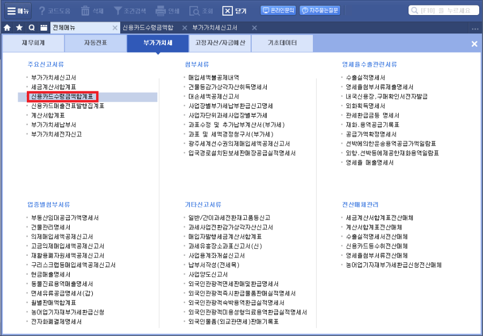Open 신용카드등수취전산매체 menu item
Screen dimensions: 483x336
tap(377, 247)
